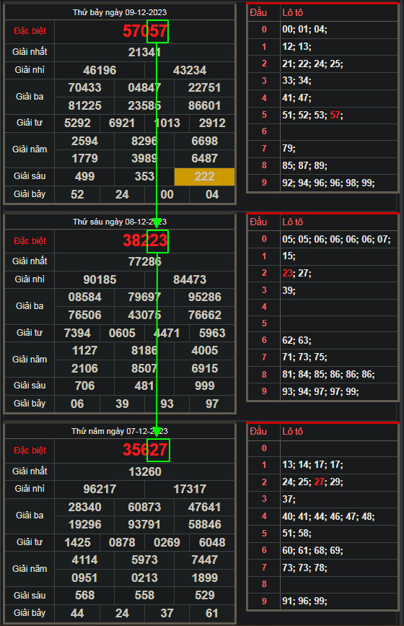
Task: Click the first prize number 77286
Action: (145, 261)
